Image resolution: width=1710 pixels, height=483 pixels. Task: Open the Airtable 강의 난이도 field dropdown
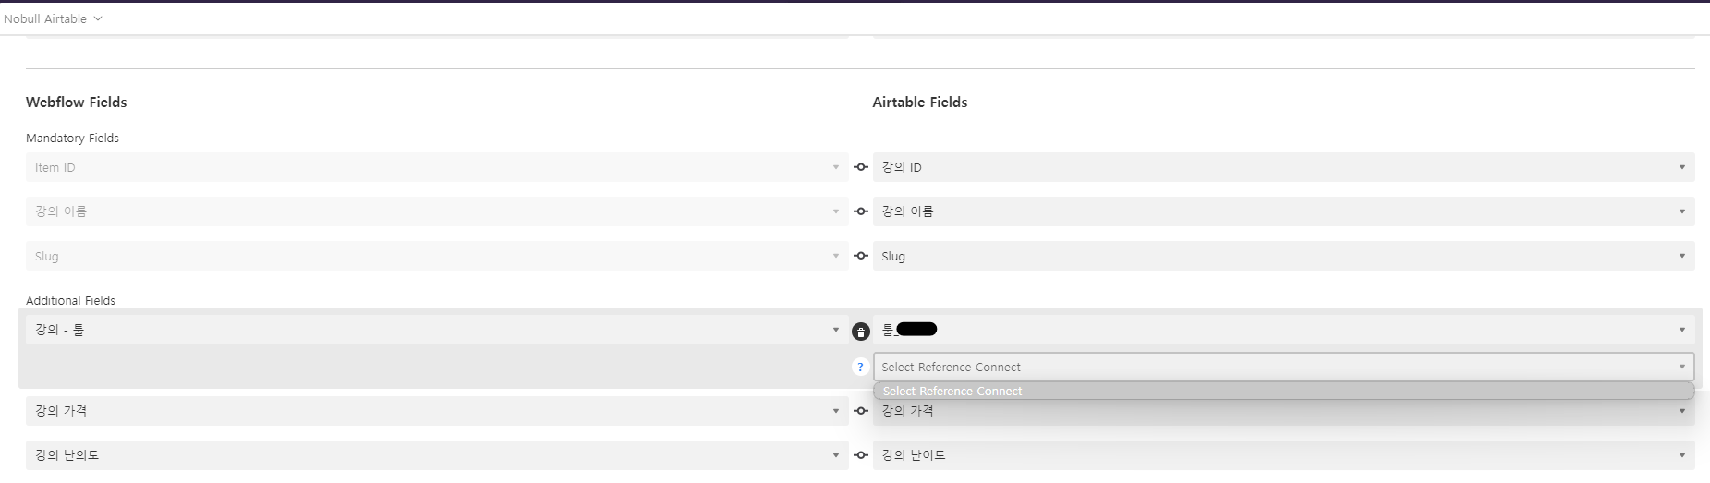[1283, 455]
